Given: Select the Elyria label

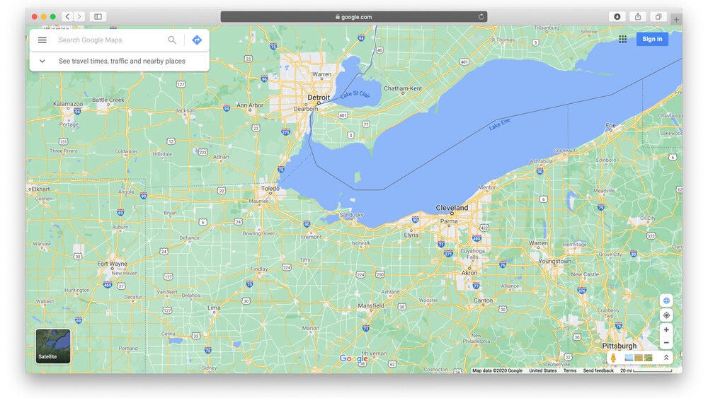Looking at the screenshot, I should (411, 235).
